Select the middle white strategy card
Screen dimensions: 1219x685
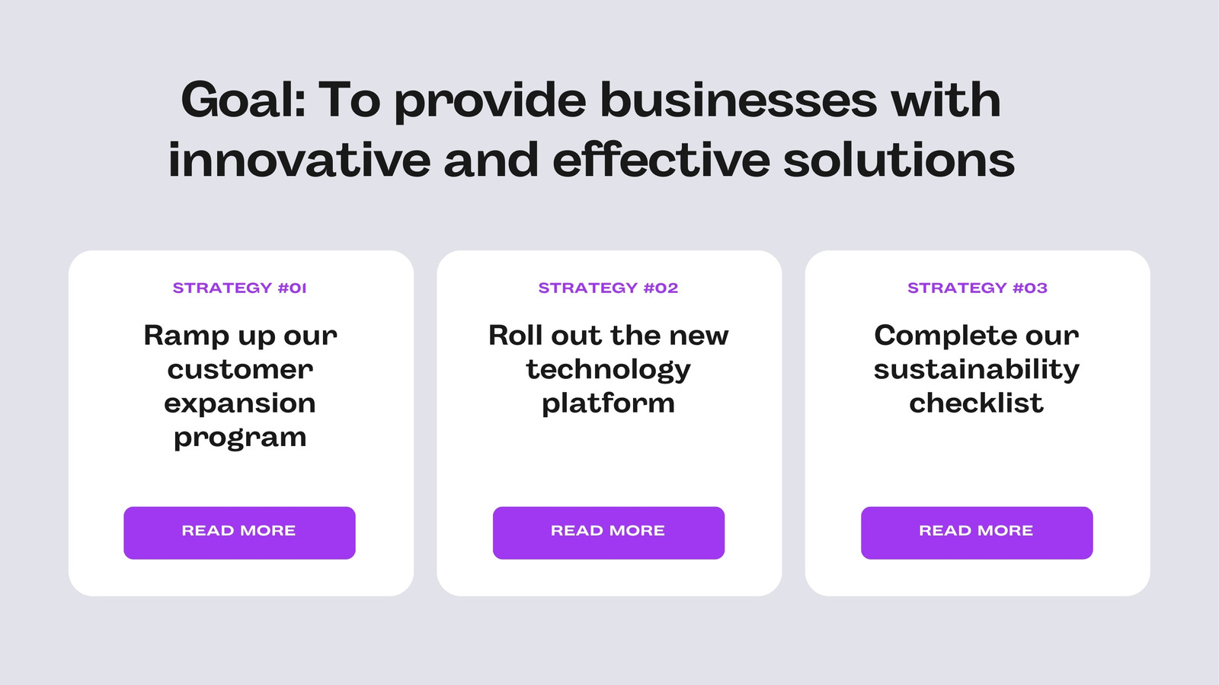[x=609, y=423]
